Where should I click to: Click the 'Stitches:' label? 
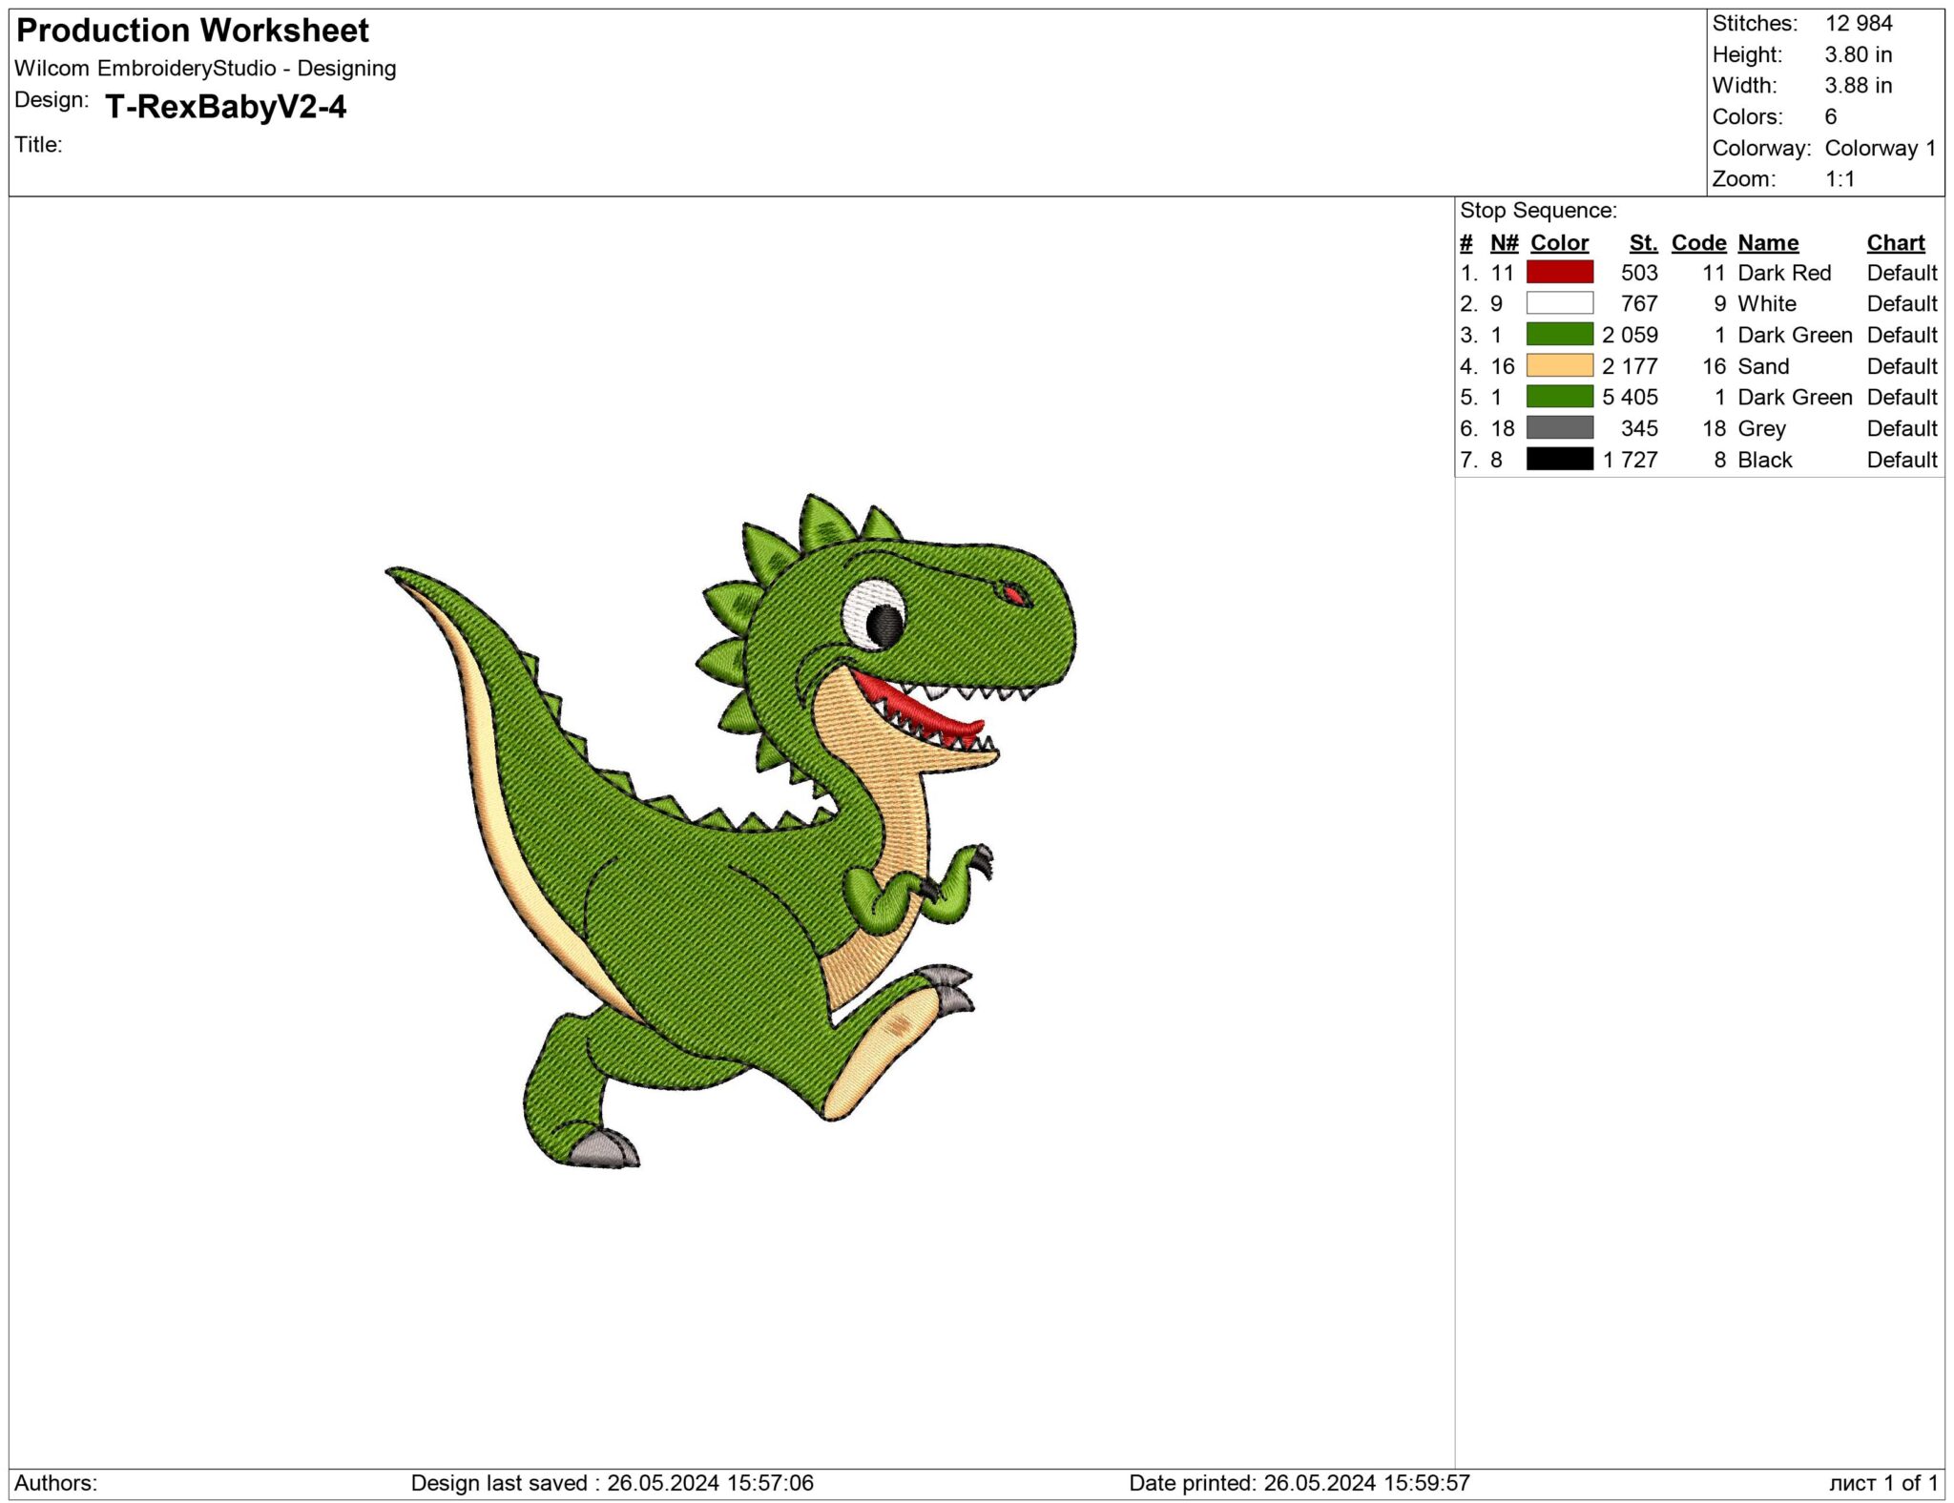pyautogui.click(x=1755, y=24)
